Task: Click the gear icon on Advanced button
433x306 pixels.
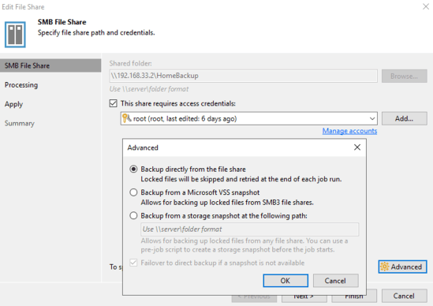Action: (x=385, y=267)
